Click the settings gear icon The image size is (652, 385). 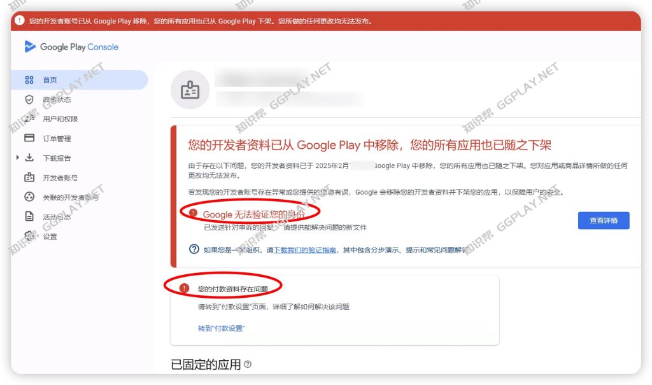(29, 235)
